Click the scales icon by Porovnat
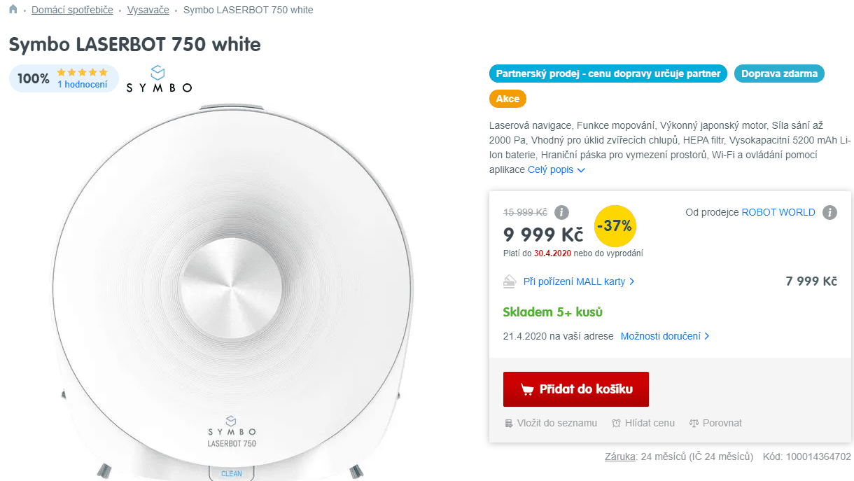Image resolution: width=854 pixels, height=481 pixels. click(694, 423)
